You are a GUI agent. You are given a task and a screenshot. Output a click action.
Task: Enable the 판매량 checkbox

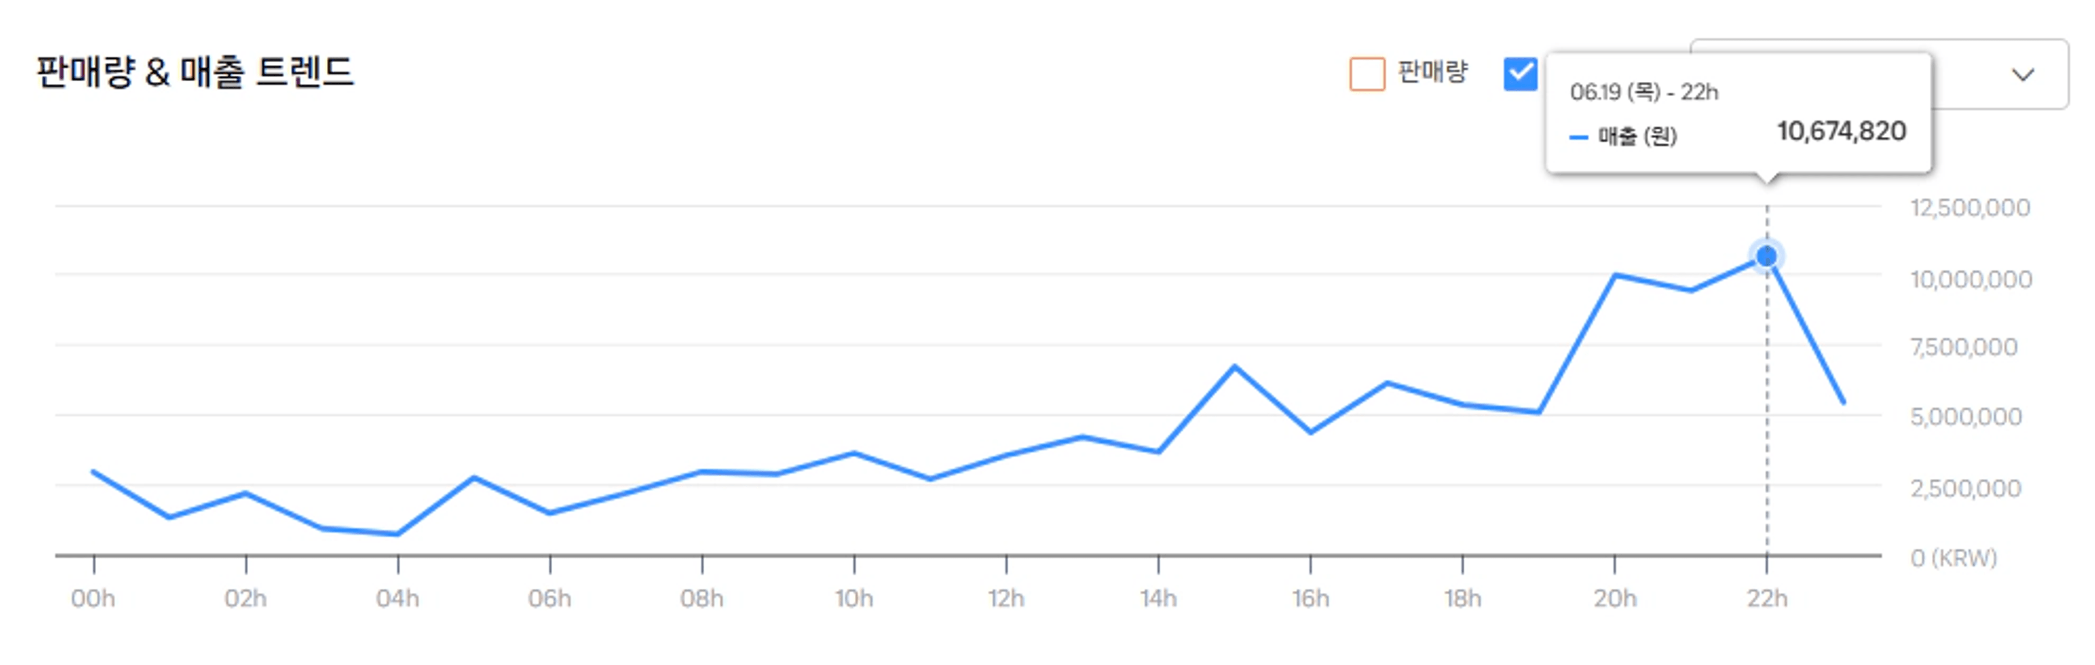1366,74
